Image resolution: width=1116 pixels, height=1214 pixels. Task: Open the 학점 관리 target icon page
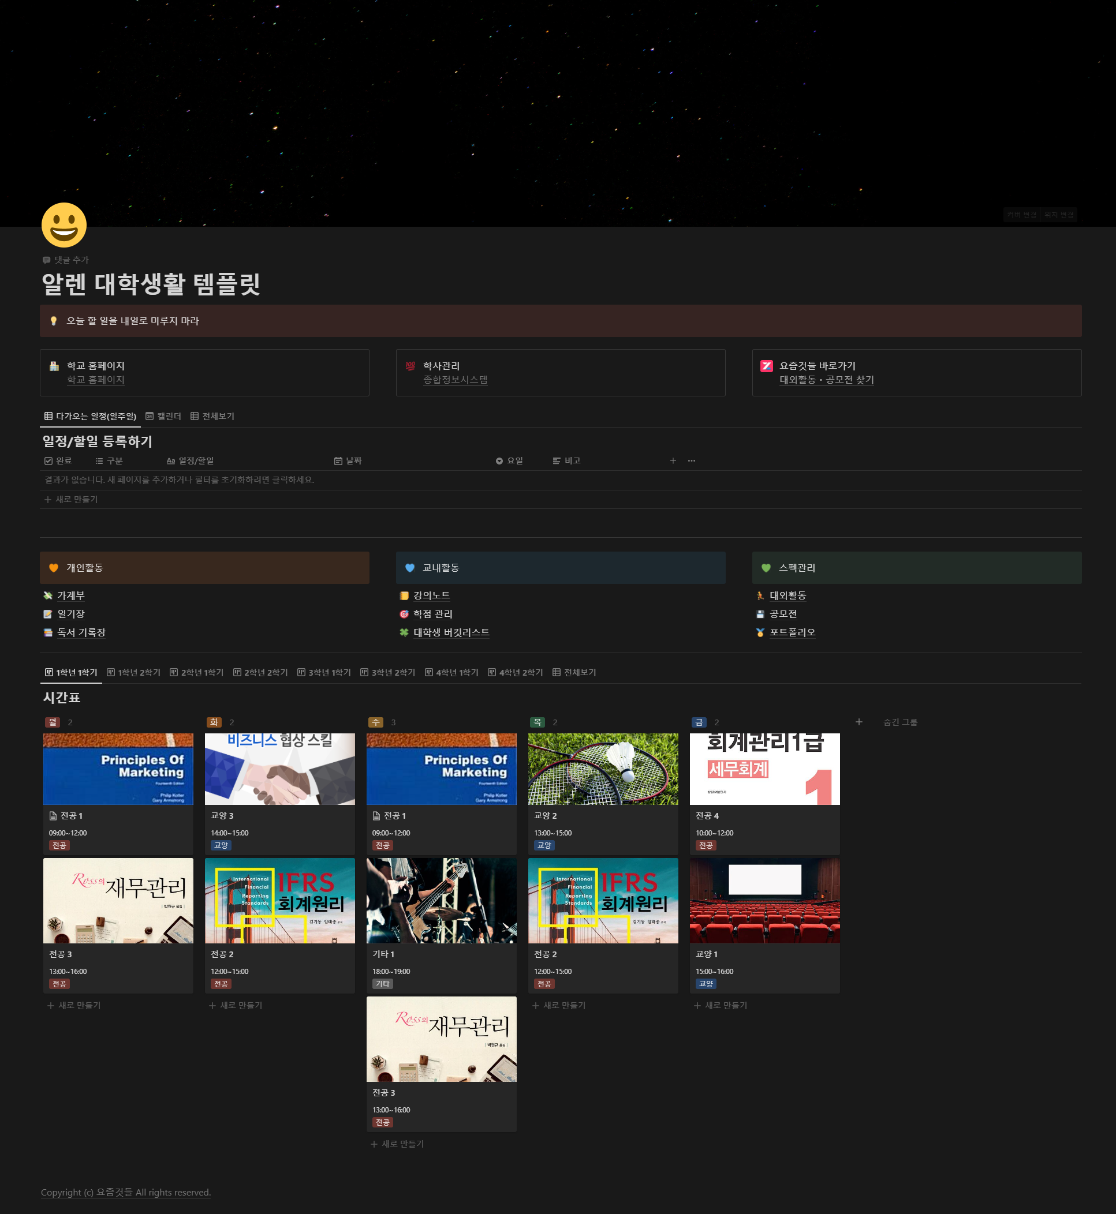click(432, 615)
